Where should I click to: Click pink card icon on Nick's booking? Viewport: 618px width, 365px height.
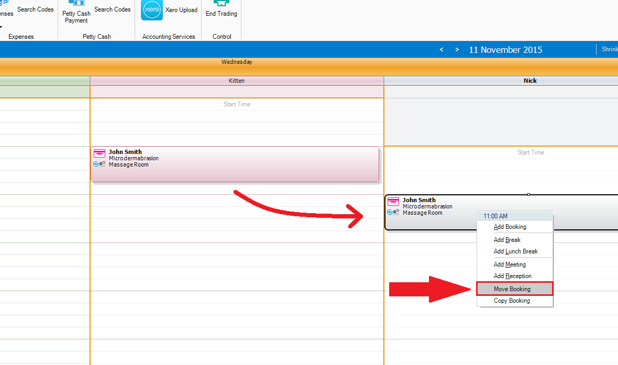(393, 202)
